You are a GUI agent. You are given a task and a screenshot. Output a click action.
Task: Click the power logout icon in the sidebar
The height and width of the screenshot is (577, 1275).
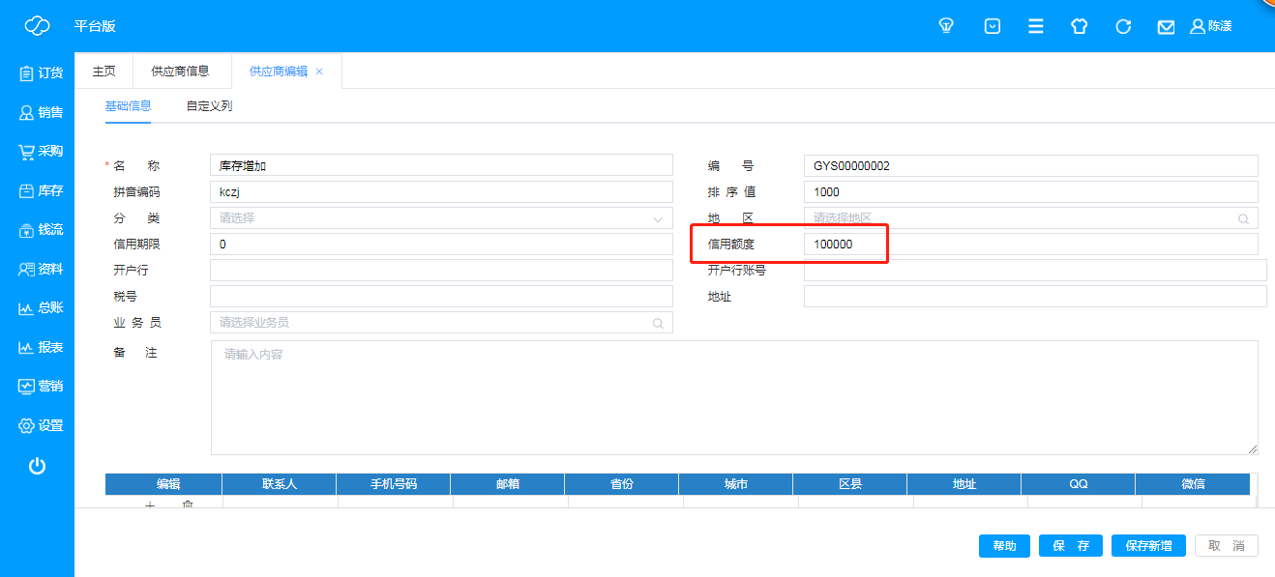point(37,466)
